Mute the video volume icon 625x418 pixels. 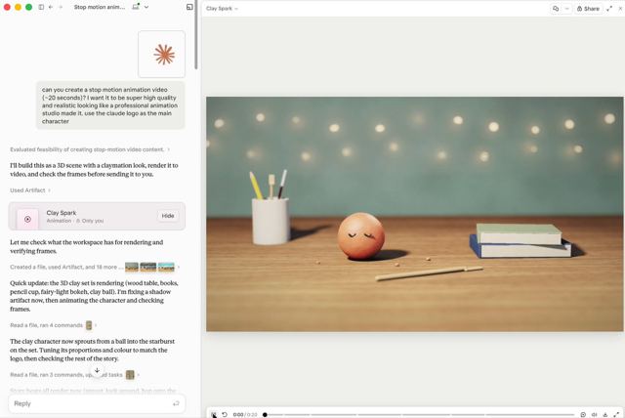tap(594, 414)
